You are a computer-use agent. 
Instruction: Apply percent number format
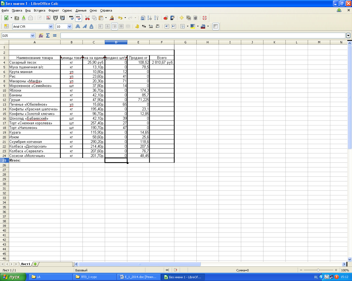144,26
